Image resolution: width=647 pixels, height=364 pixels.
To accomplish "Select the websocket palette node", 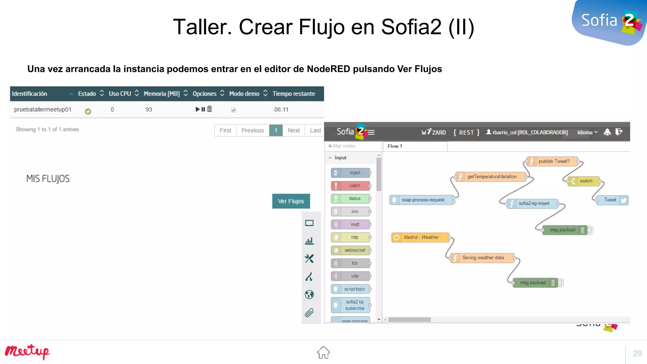I will pyautogui.click(x=351, y=250).
